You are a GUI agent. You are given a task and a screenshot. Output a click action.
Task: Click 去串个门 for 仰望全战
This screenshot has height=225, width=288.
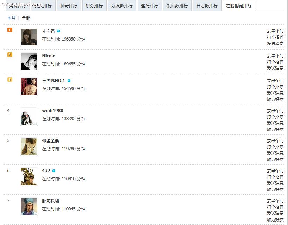click(275, 141)
